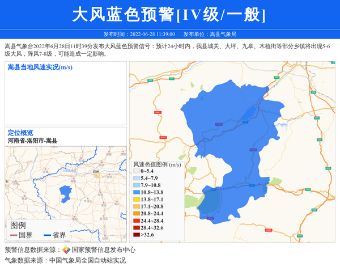Select the 13.8~17.1 yellow legend swatch
This screenshot has width=340, height=267.
point(136,200)
